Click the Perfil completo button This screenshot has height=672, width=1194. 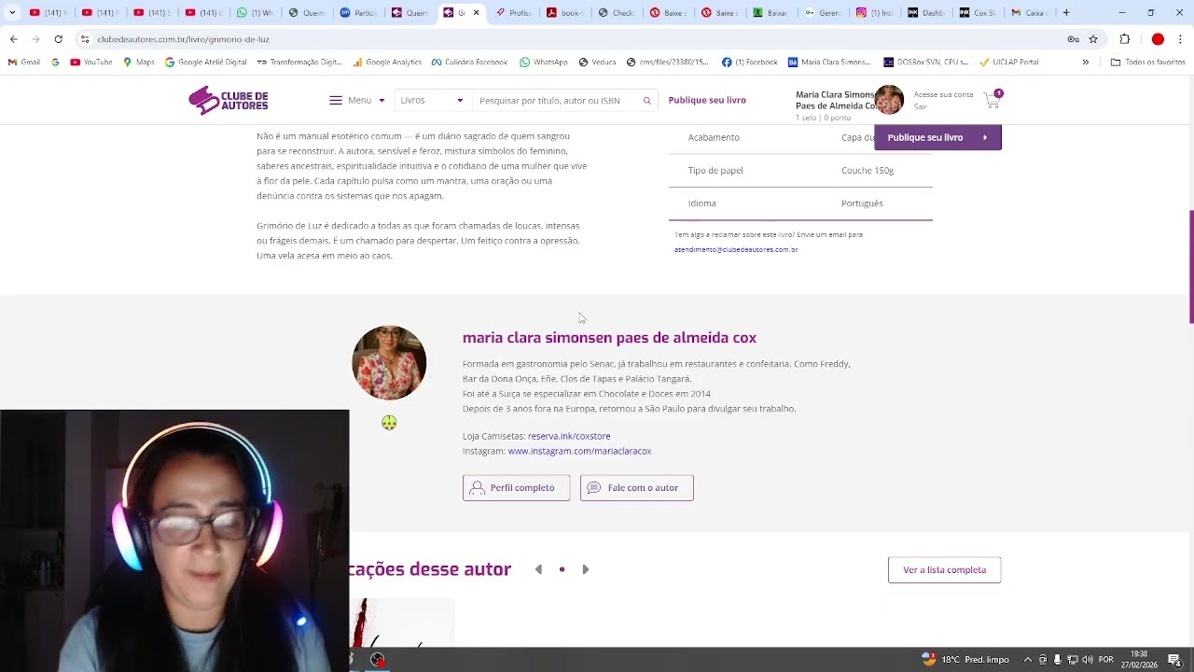point(516,488)
